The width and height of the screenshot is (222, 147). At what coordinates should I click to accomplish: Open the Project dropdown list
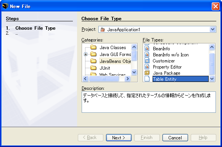pos(212,29)
